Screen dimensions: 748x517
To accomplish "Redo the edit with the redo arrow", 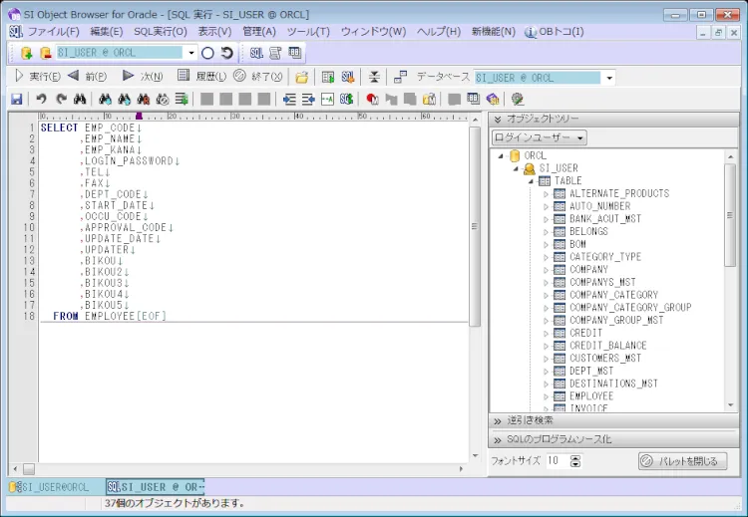I will pos(61,99).
